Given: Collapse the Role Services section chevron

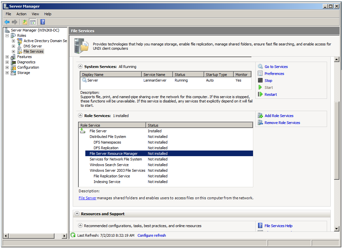Looking at the screenshot, I should pyautogui.click(x=80, y=115).
